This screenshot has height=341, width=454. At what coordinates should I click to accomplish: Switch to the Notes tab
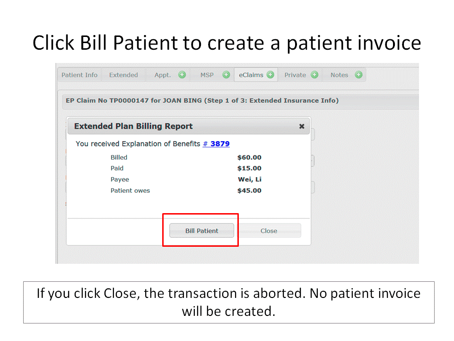[339, 75]
